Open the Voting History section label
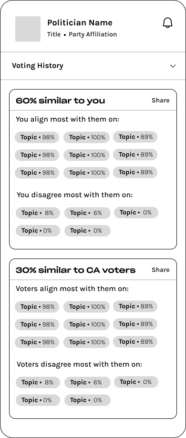Screen dimensions: 186x438 point(38,66)
